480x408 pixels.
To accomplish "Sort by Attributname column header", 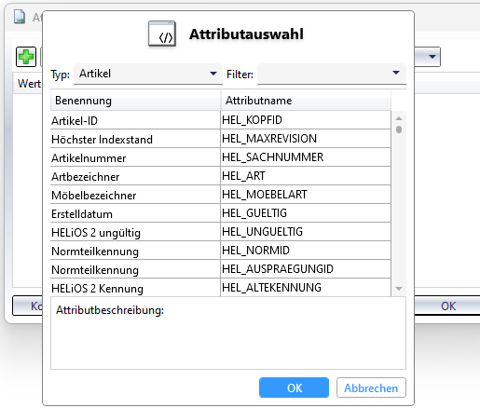I will [x=306, y=101].
